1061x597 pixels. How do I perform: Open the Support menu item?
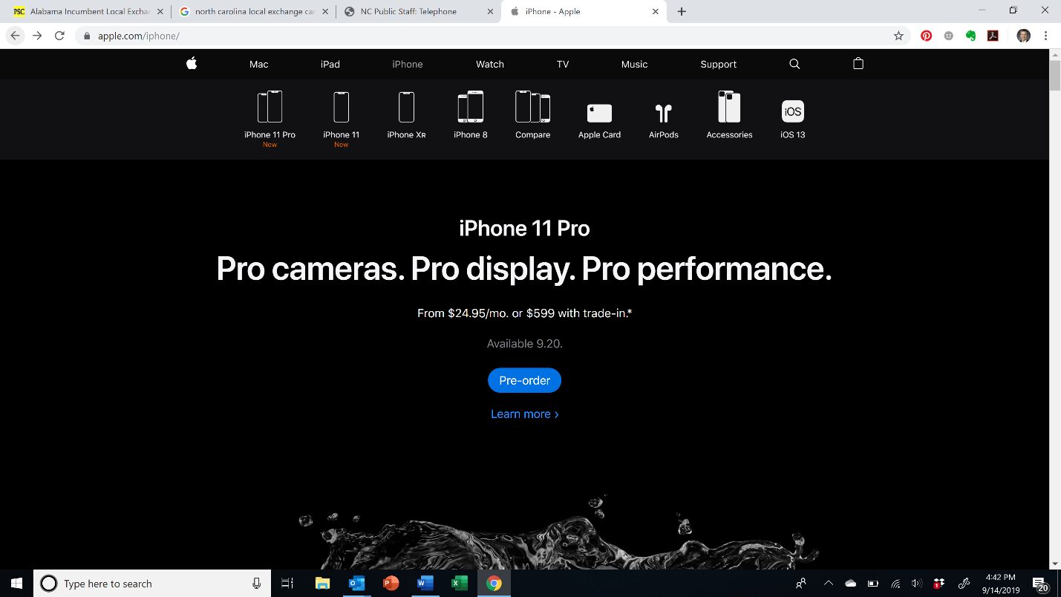pyautogui.click(x=718, y=65)
